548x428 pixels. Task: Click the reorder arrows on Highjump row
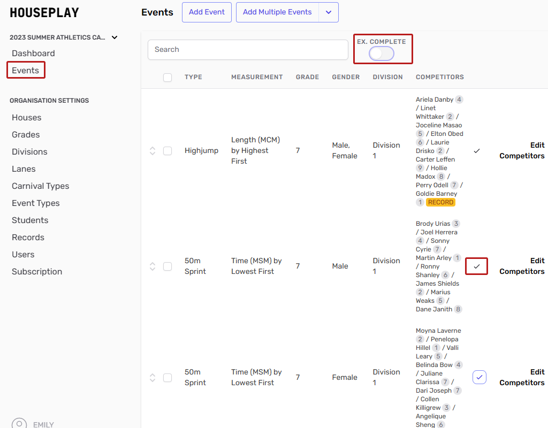pyautogui.click(x=153, y=151)
